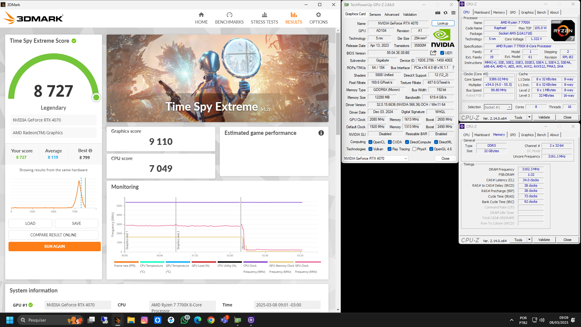Open Task View on the taskbar
Viewport: 581px width, 327px height.
pos(91,320)
